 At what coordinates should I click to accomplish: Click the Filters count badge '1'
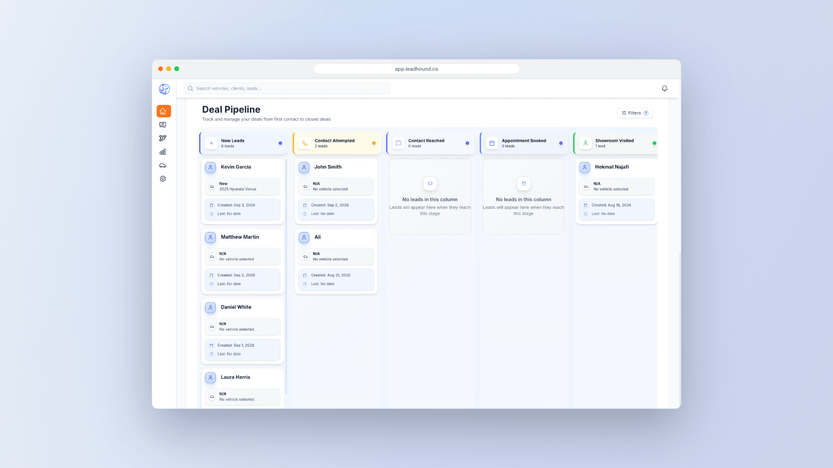click(646, 113)
